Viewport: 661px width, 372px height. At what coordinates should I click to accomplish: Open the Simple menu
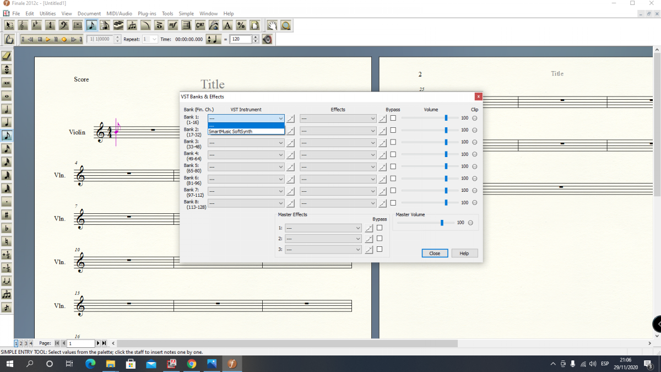(x=186, y=13)
